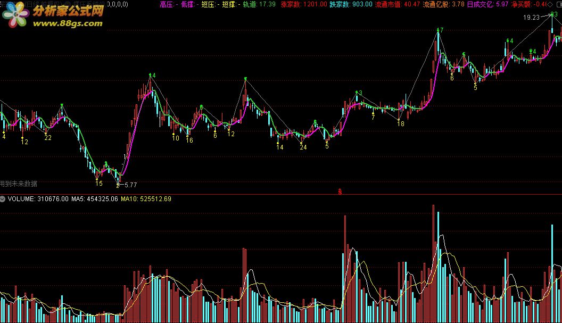Click the diamond icon at top-right corner
The width and height of the screenshot is (562, 323).
tap(550, 4)
